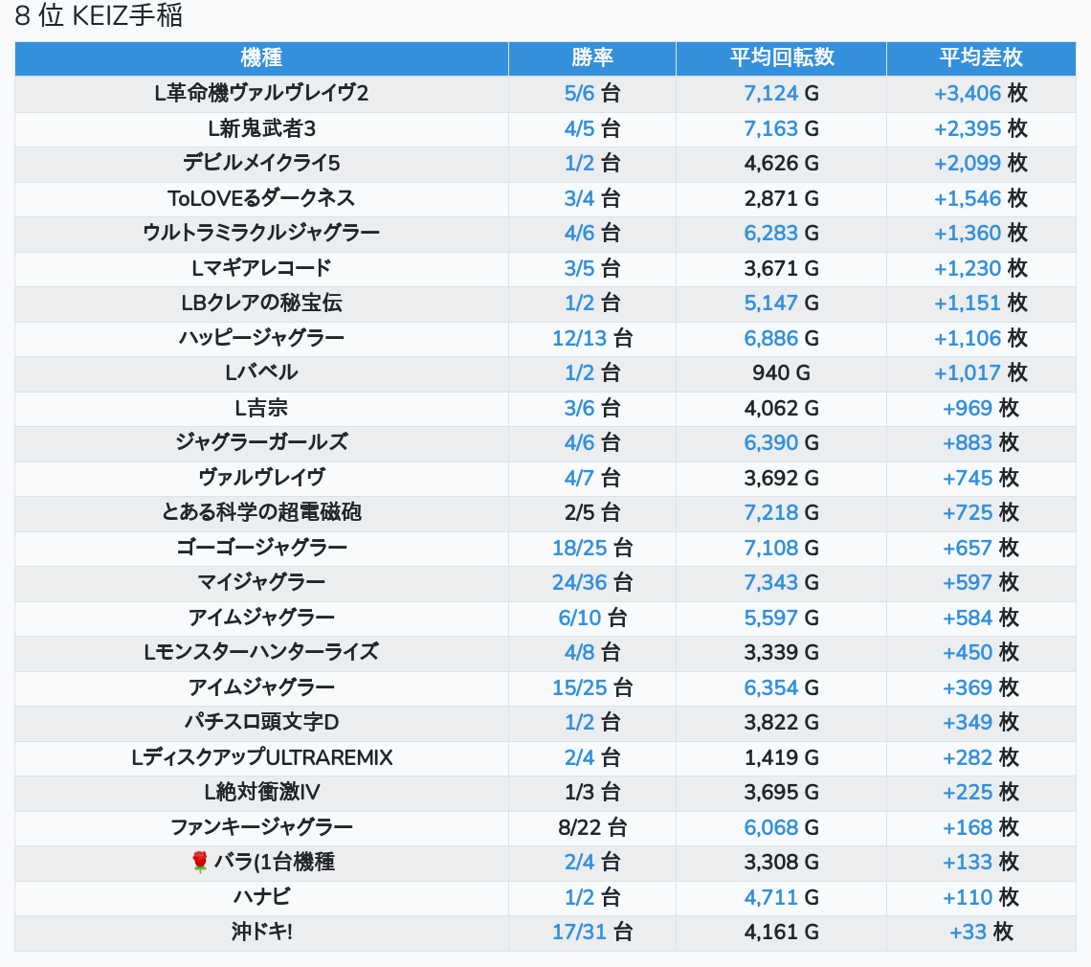
Task: Select the 24/36 win rate value
Action: [x=579, y=582]
